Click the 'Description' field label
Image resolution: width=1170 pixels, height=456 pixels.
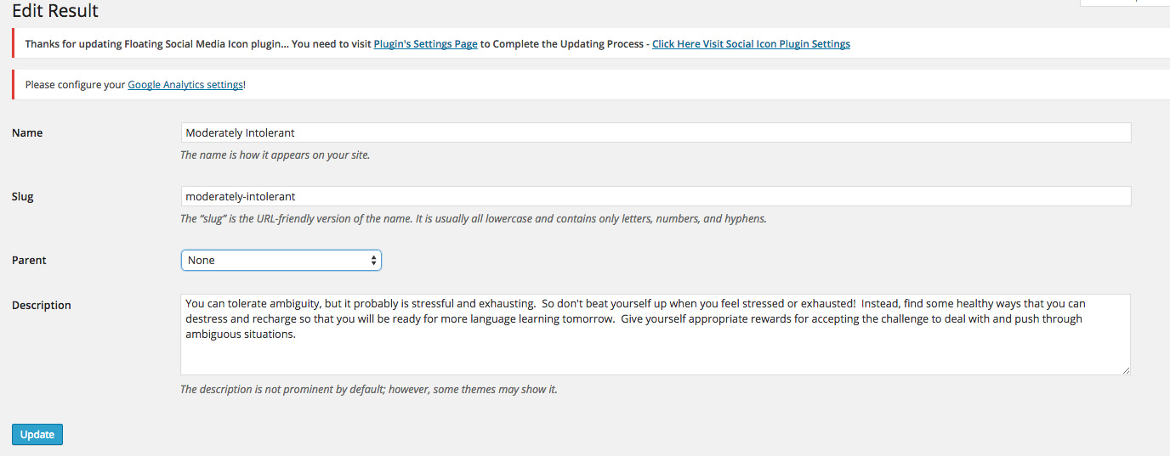pyautogui.click(x=42, y=306)
